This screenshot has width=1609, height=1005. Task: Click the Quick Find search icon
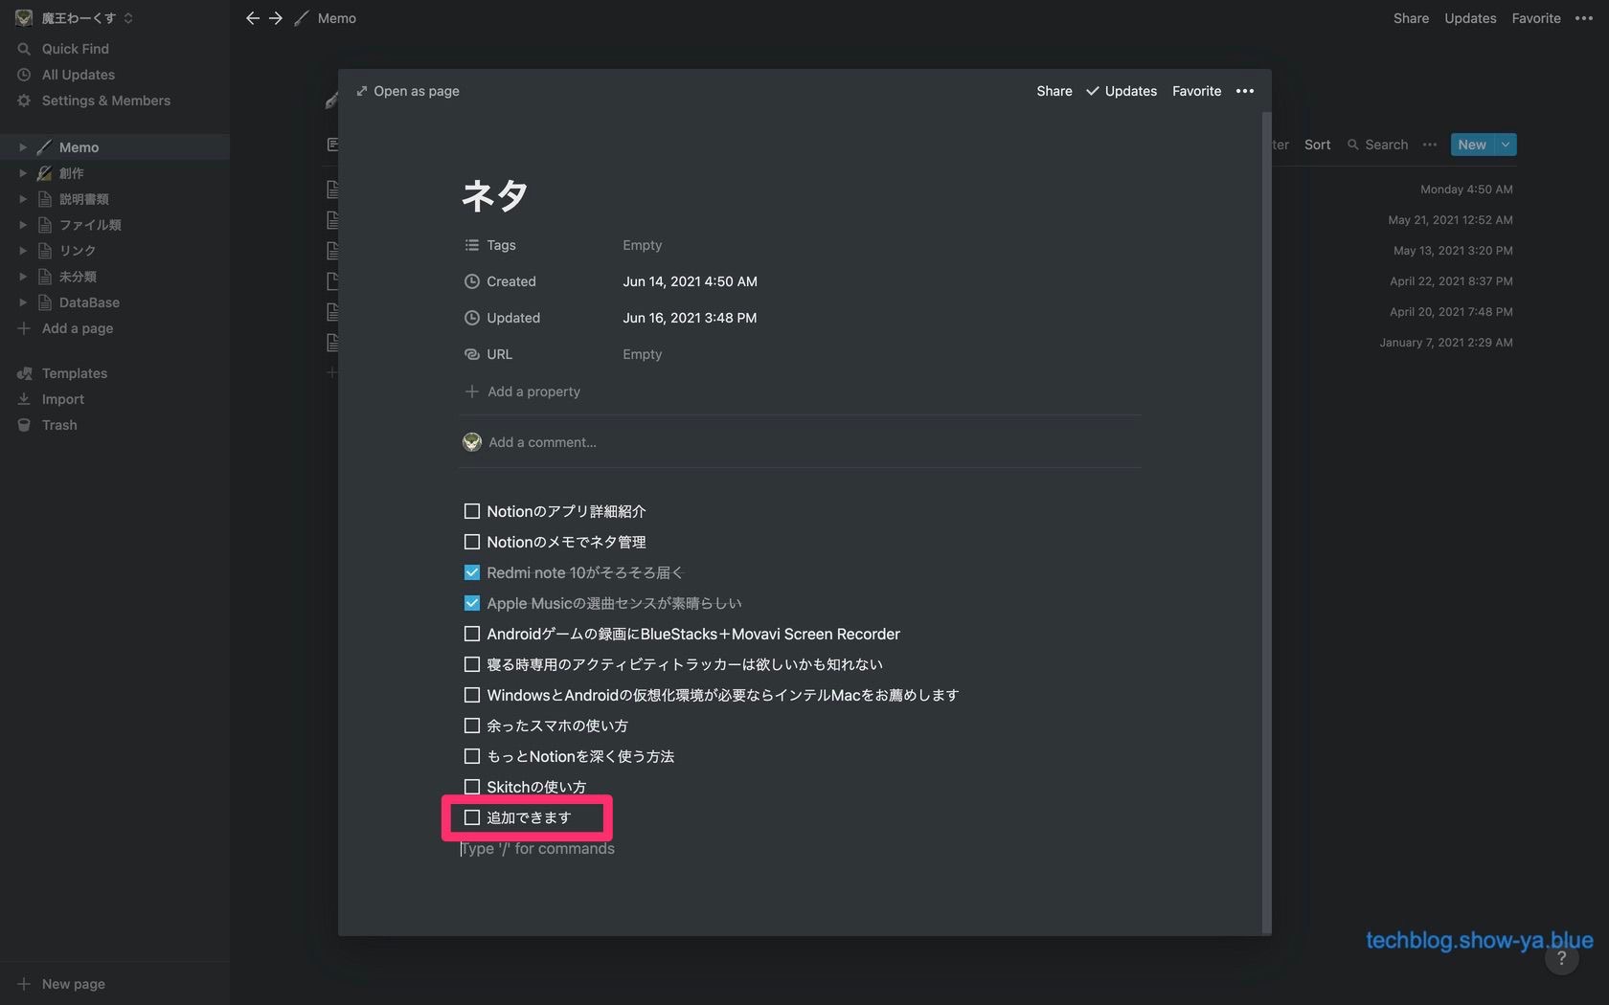[x=24, y=49]
